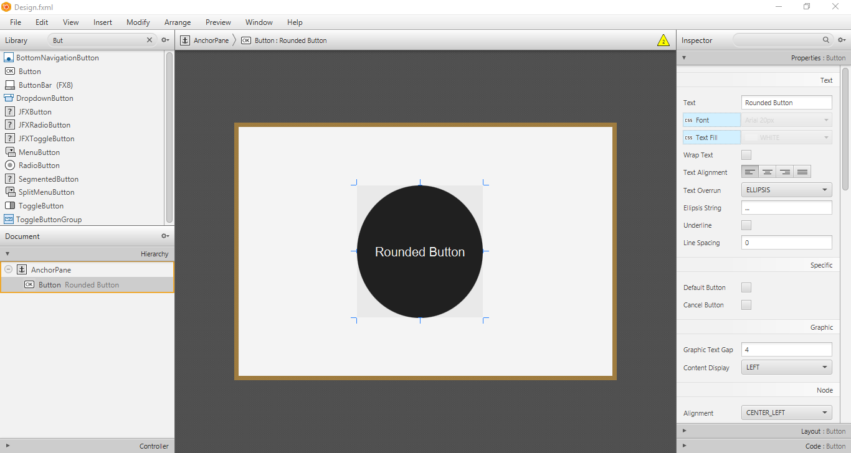
Task: Open the Content Display dropdown
Action: pos(786,367)
